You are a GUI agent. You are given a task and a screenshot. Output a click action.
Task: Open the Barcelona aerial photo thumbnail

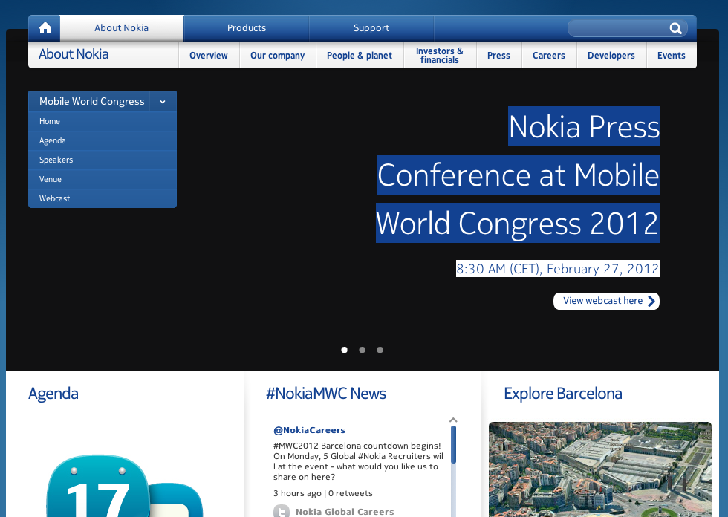600,469
